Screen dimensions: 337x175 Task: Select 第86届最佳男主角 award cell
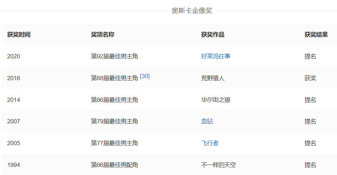pos(114,100)
